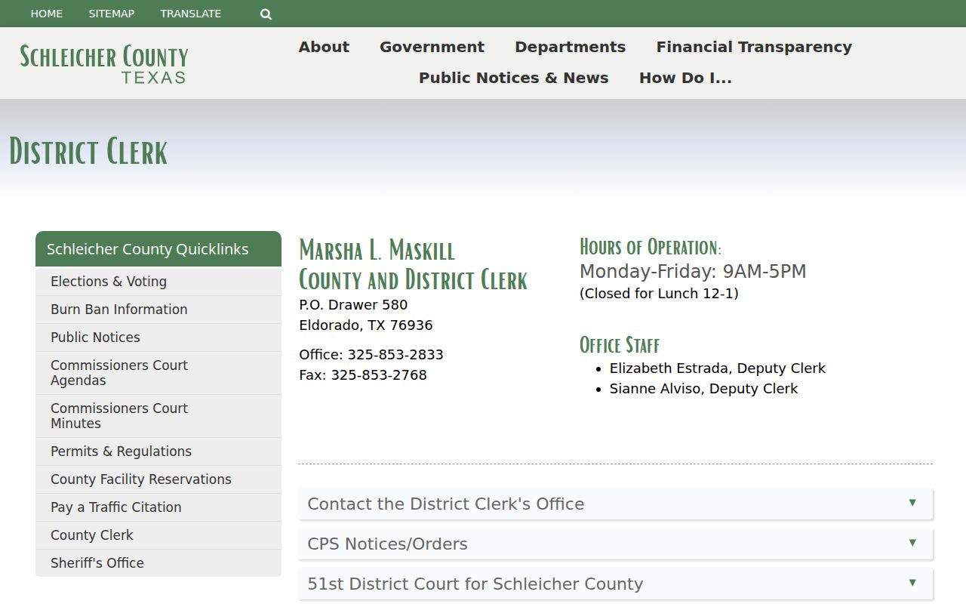
Task: Open Permits & Regulations quicklink
Action: coord(158,451)
